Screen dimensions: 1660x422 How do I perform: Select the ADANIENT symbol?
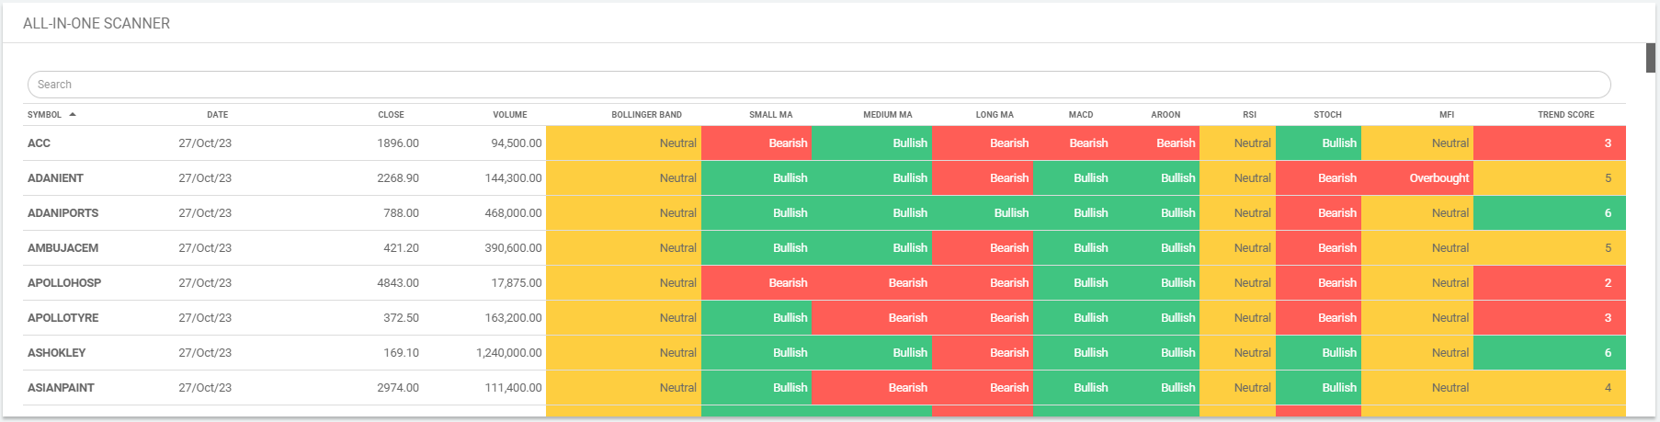coord(55,178)
